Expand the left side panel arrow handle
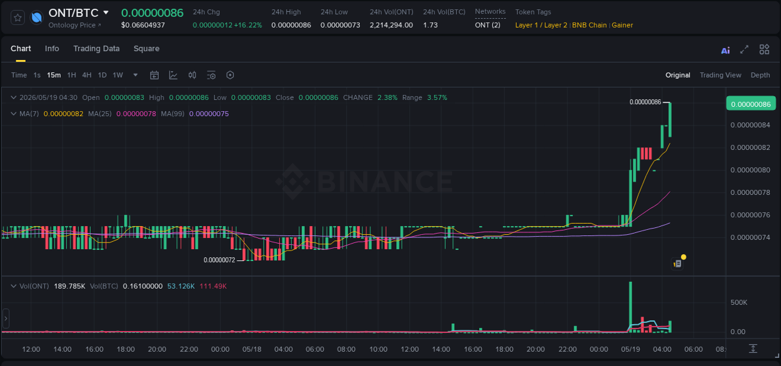 tap(6, 319)
